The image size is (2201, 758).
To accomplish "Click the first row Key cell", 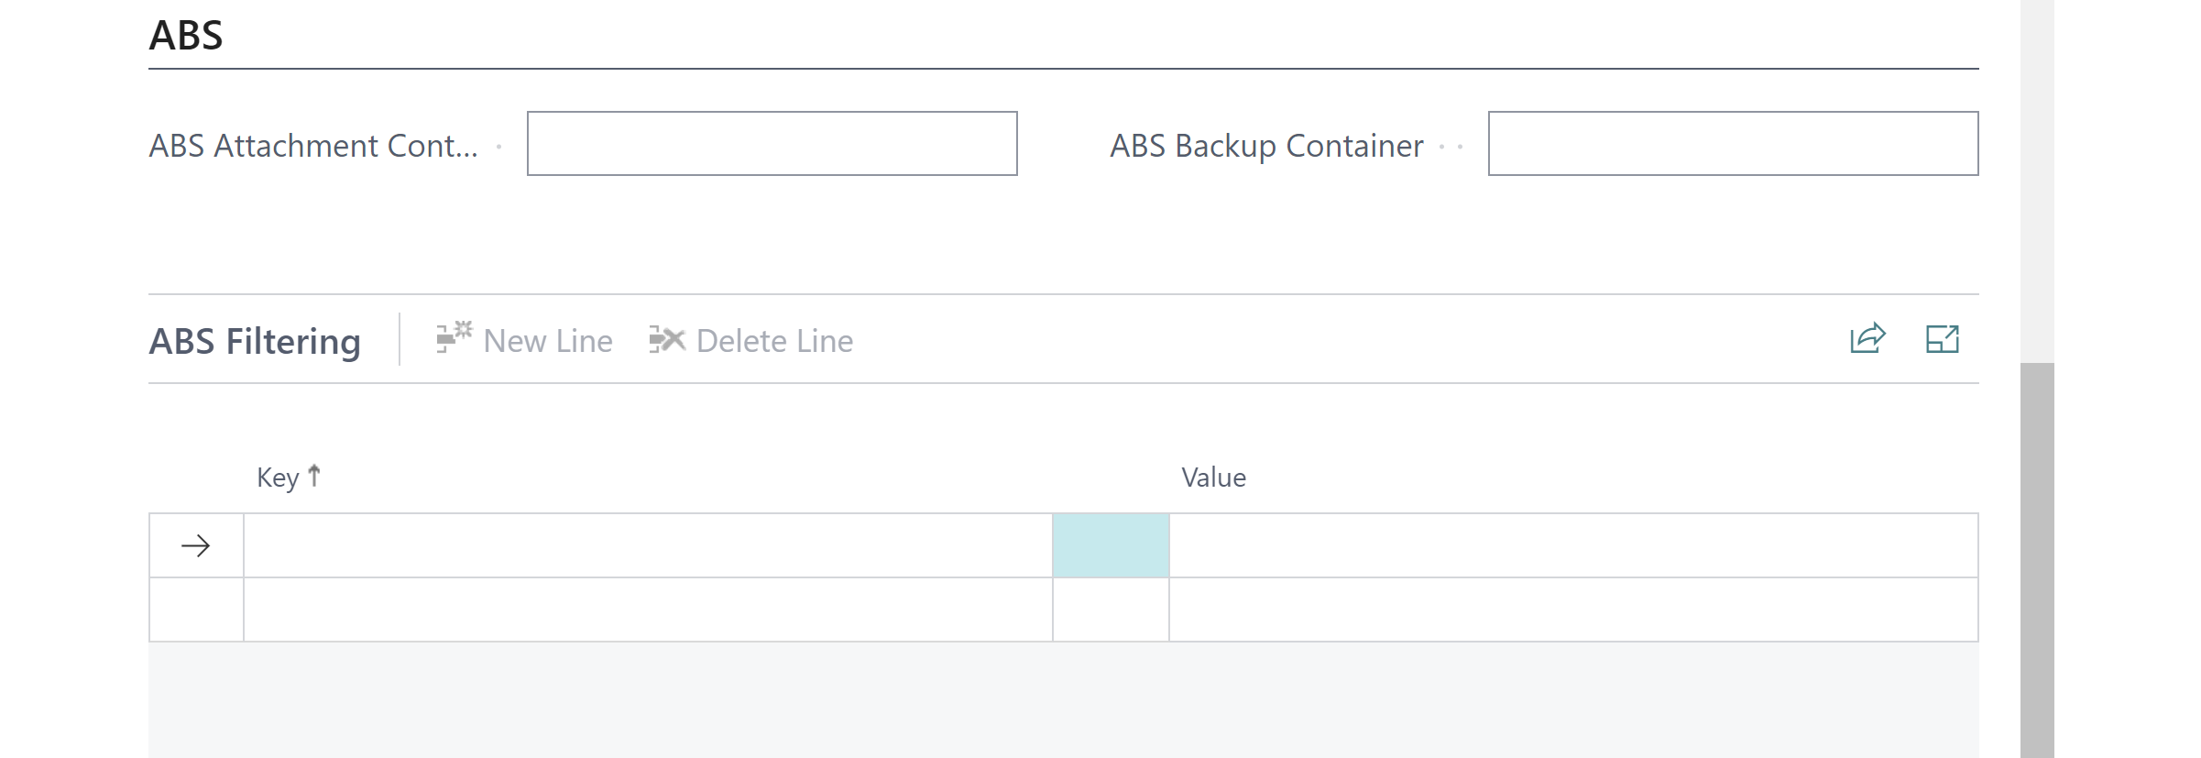I will [647, 546].
